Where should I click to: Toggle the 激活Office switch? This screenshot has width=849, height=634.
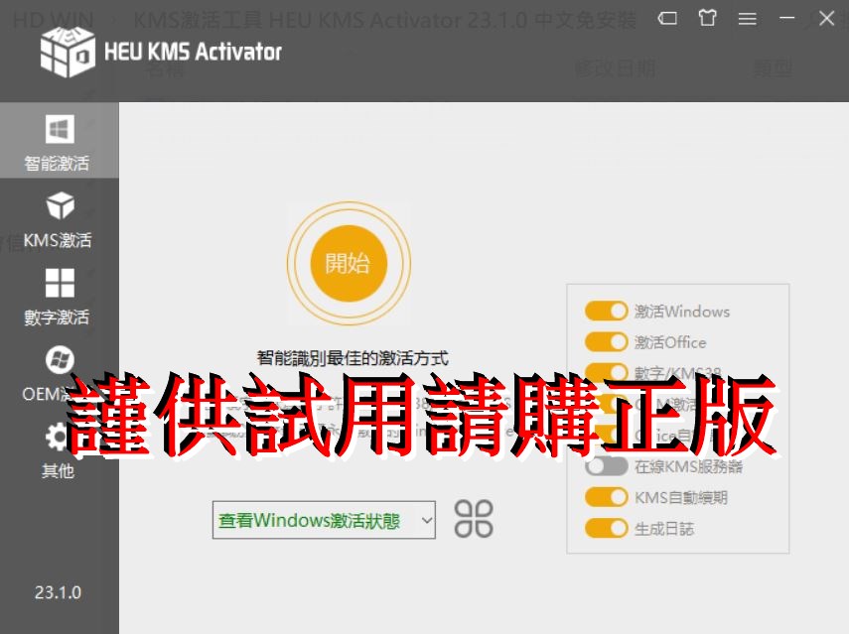606,342
